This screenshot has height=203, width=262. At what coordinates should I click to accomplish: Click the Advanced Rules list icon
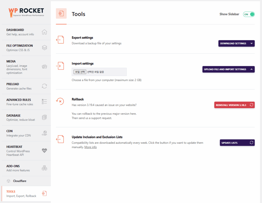[44, 102]
